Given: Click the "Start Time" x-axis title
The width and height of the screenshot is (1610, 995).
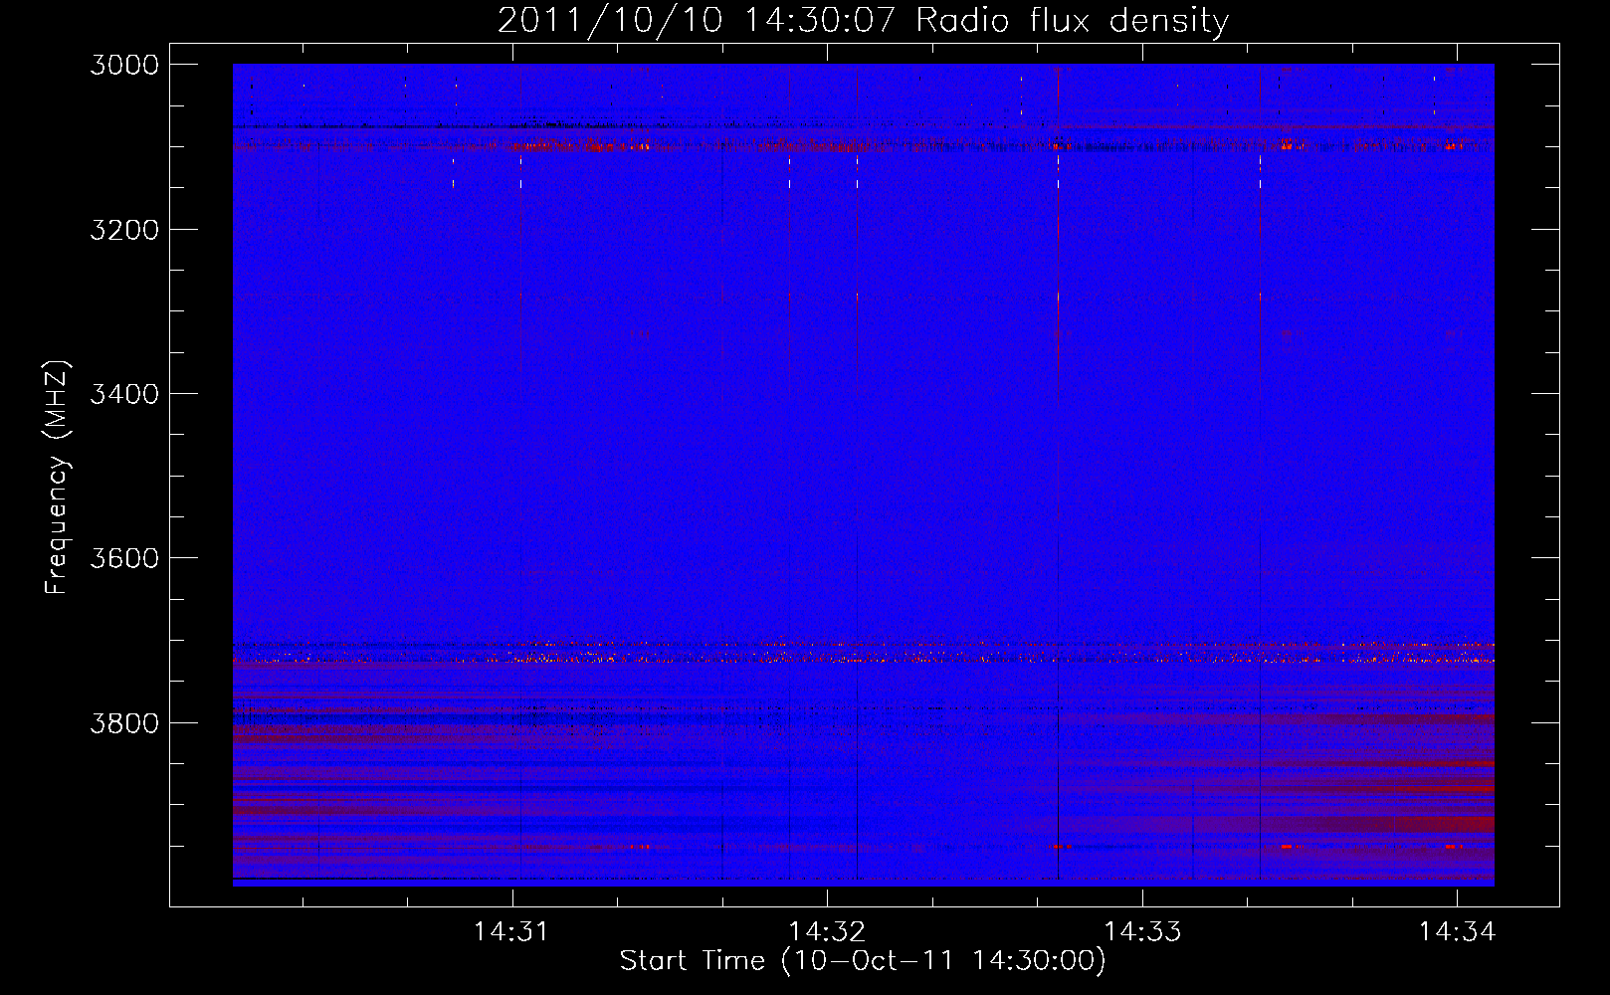Looking at the screenshot, I should pos(693,960).
